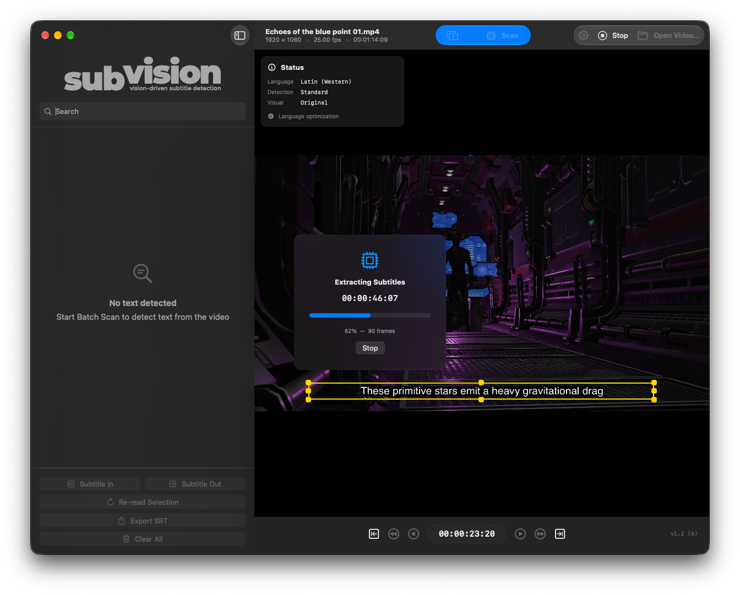The image size is (740, 595).
Task: Click the fast-forward double-arrow button
Action: tap(540, 534)
